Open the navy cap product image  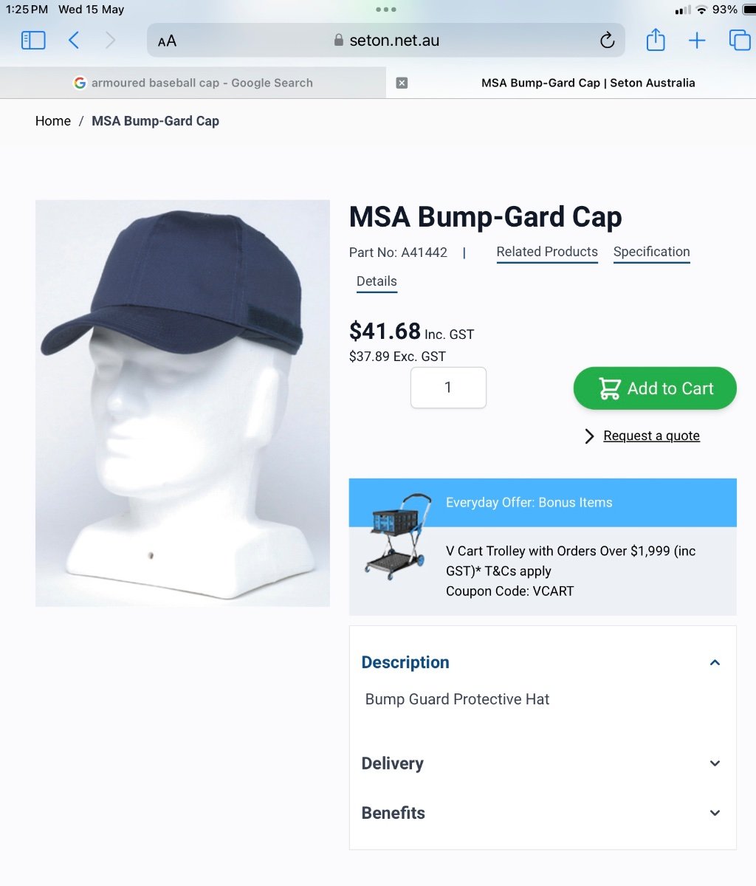coord(182,403)
